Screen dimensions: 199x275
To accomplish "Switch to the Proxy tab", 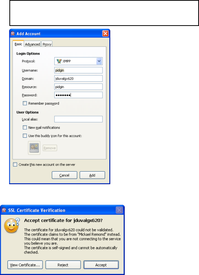I will click(x=47, y=44).
